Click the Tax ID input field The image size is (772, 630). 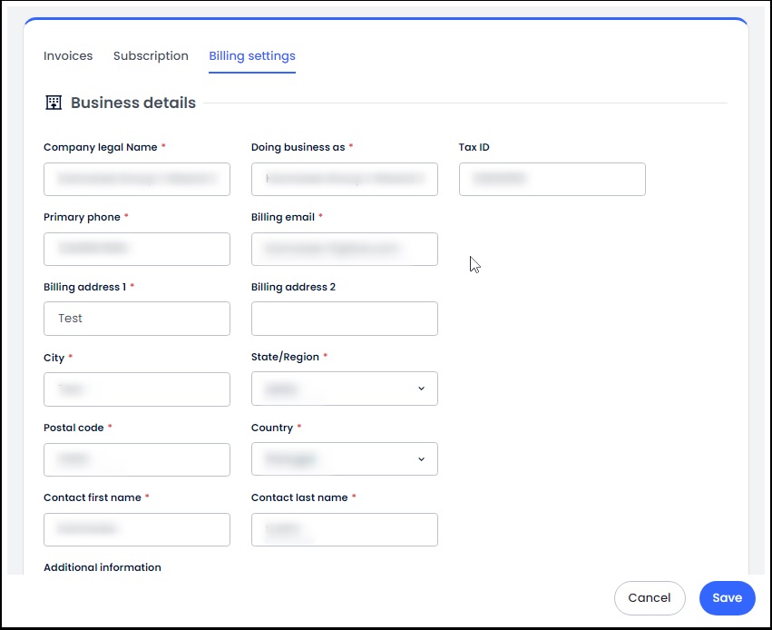pyautogui.click(x=552, y=179)
